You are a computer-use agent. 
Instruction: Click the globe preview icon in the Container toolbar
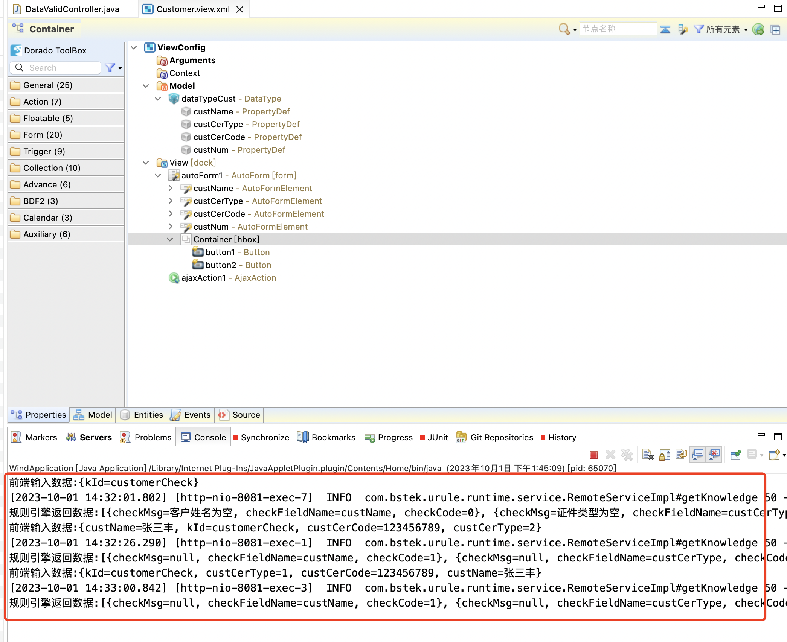click(758, 29)
